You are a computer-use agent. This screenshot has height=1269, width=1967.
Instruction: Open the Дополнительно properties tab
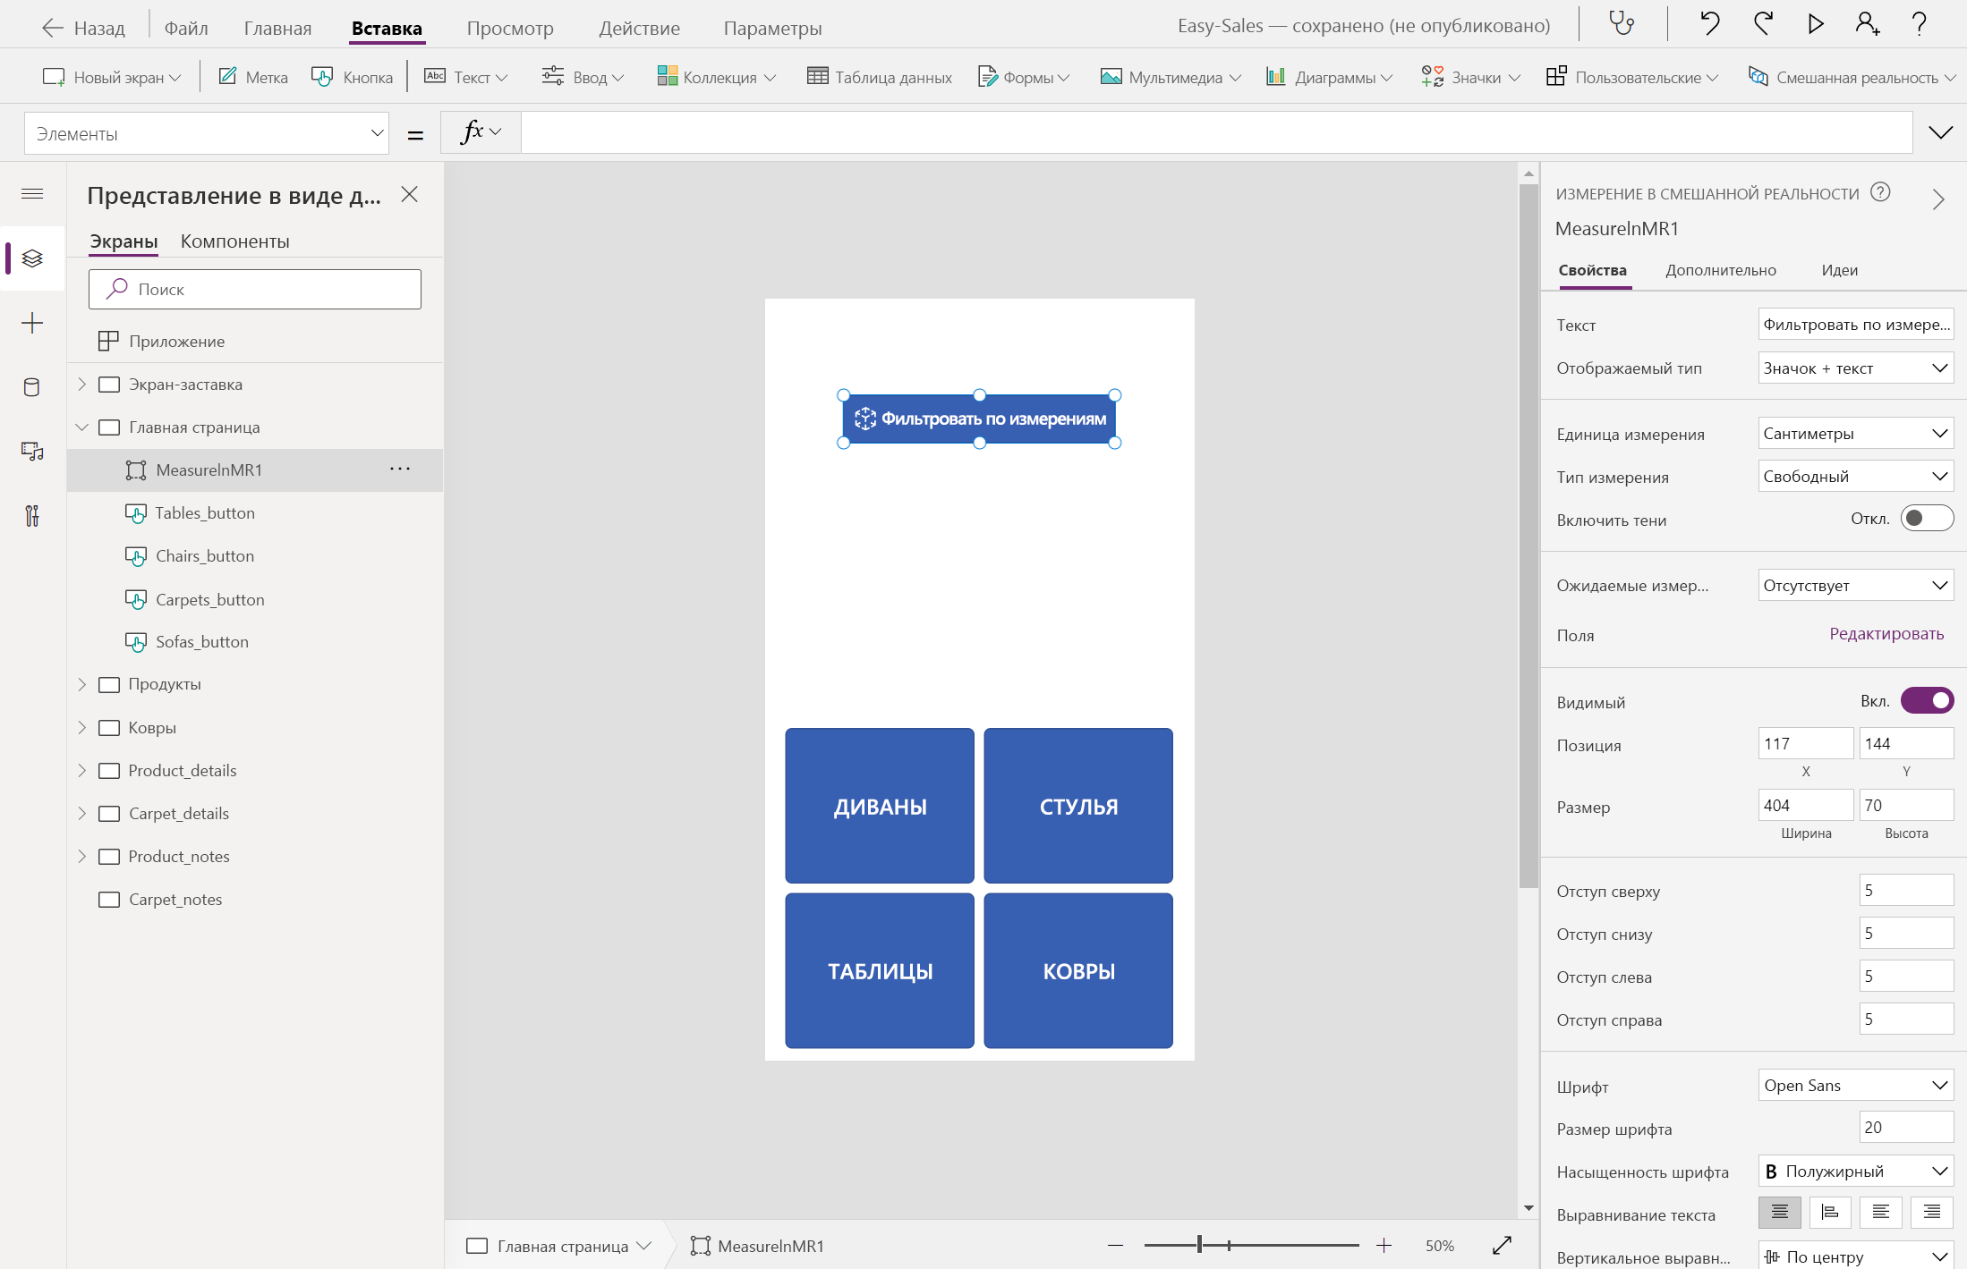coord(1720,270)
